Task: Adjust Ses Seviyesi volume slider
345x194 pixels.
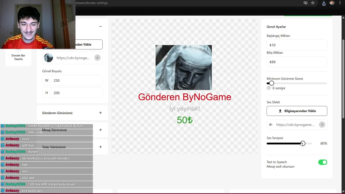Action: click(x=289, y=144)
